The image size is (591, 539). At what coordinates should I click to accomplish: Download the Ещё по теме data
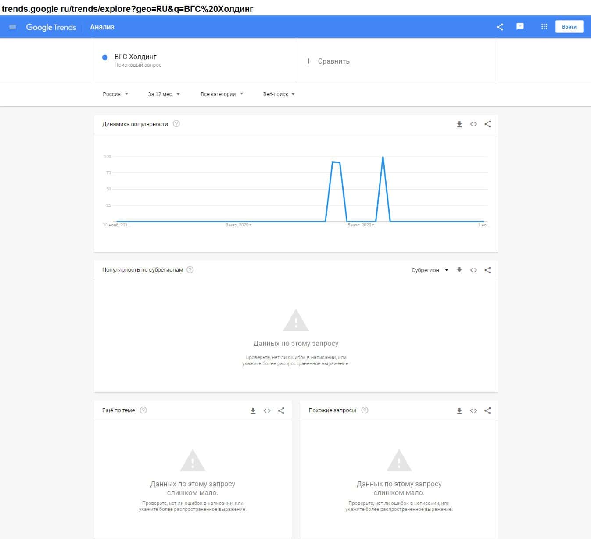click(x=253, y=411)
